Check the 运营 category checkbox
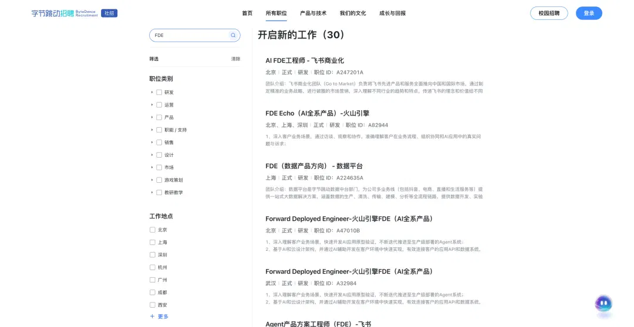634x327 pixels. (x=159, y=105)
